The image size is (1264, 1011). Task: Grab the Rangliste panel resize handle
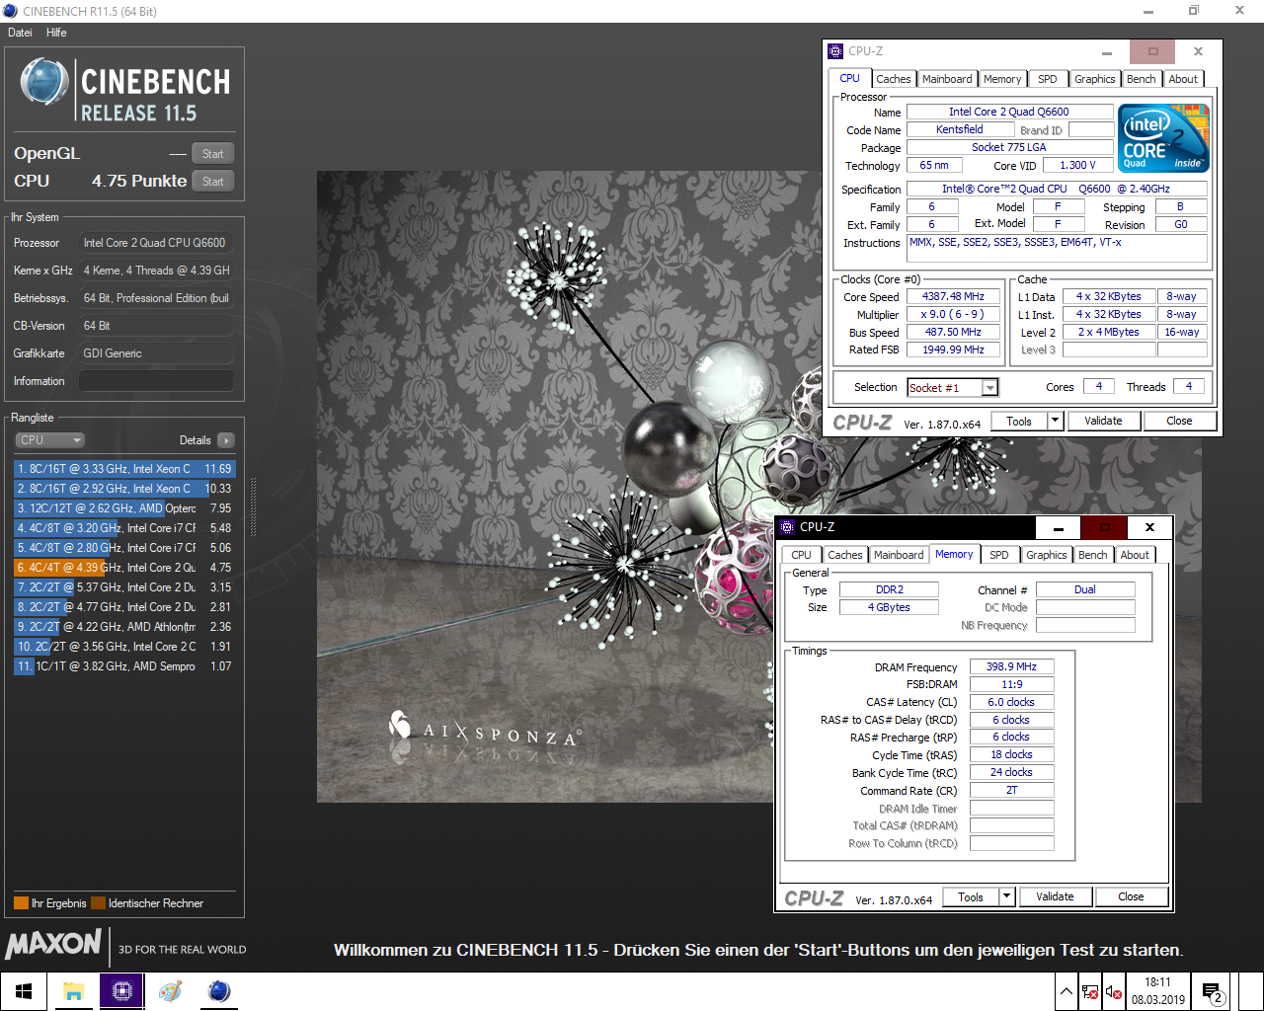[253, 508]
